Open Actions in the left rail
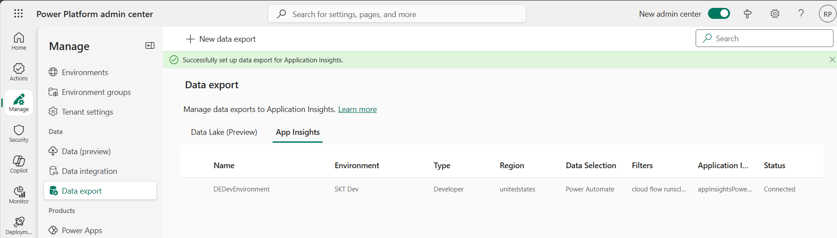The width and height of the screenshot is (837, 238). (18, 72)
